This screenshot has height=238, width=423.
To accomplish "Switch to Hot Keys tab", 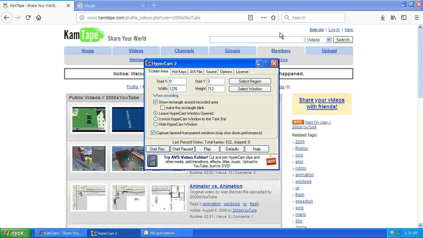I will (x=179, y=72).
